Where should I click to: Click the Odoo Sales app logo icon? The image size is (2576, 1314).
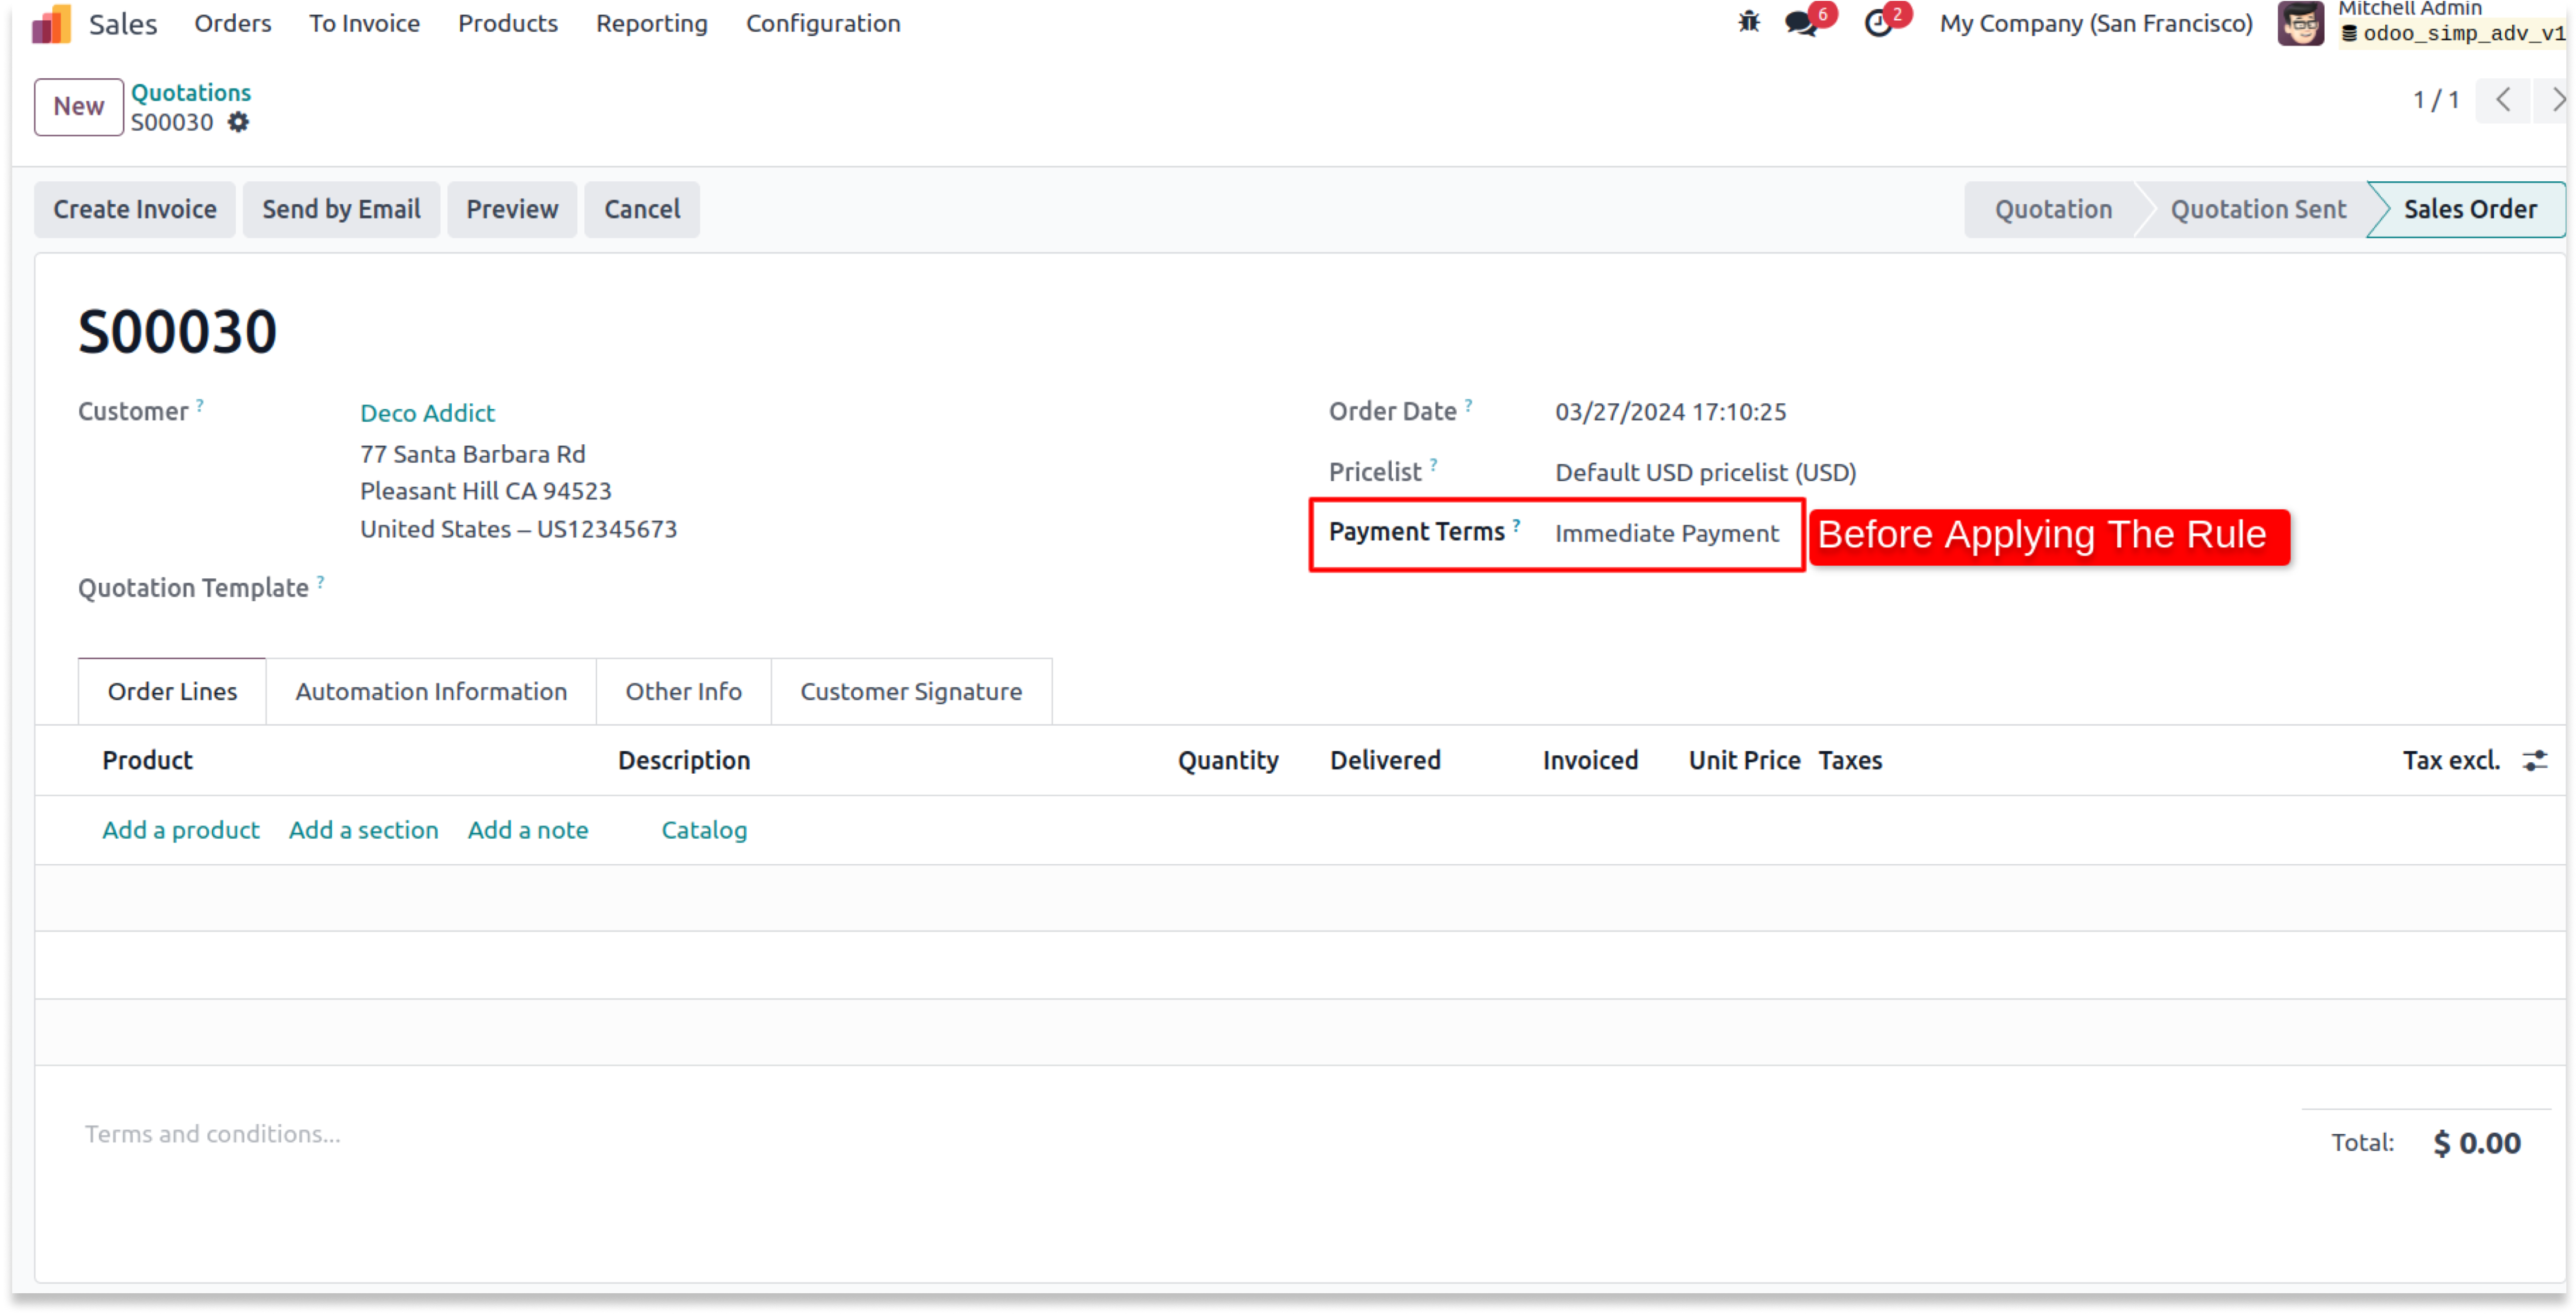point(51,24)
